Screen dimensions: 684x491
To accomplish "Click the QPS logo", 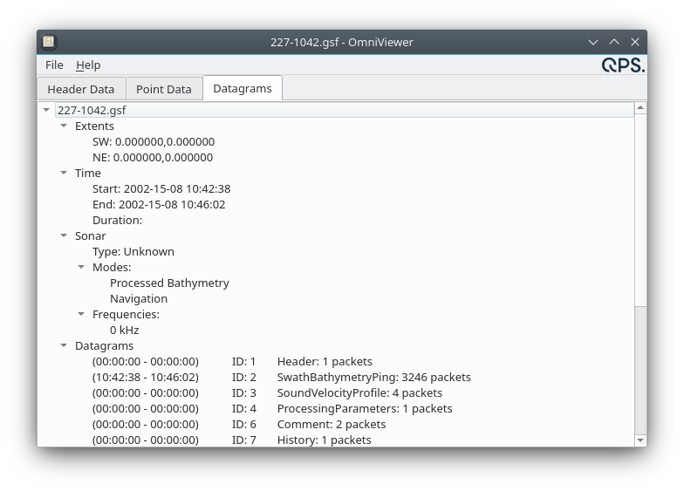I will [623, 65].
